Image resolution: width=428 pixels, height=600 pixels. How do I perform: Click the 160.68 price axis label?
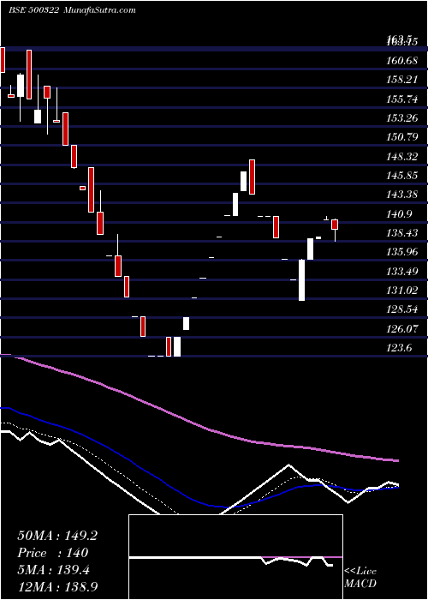402,61
